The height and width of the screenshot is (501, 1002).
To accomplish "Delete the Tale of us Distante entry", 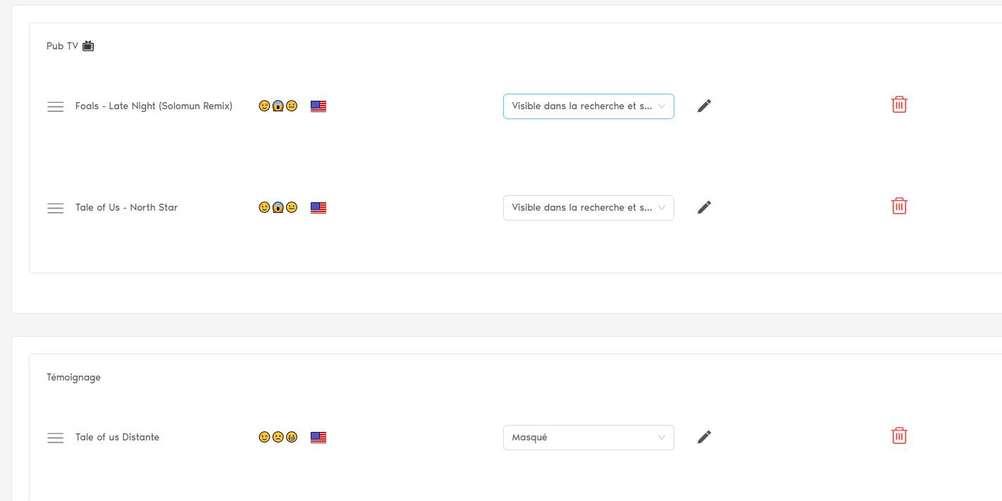I will pos(898,436).
